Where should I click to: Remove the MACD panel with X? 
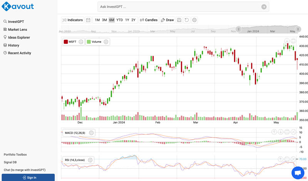pyautogui.click(x=294, y=132)
